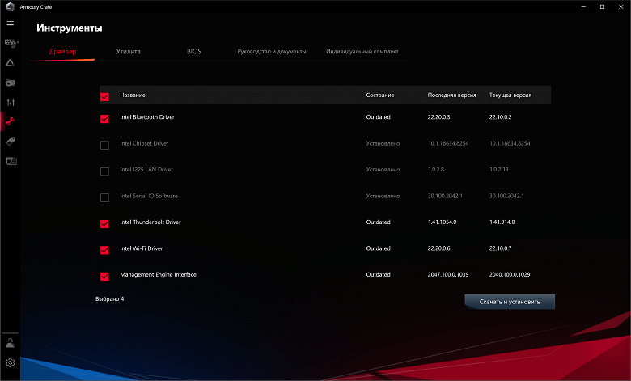Open the Индивидуальный комплект tab
The image size is (631, 381).
point(362,52)
